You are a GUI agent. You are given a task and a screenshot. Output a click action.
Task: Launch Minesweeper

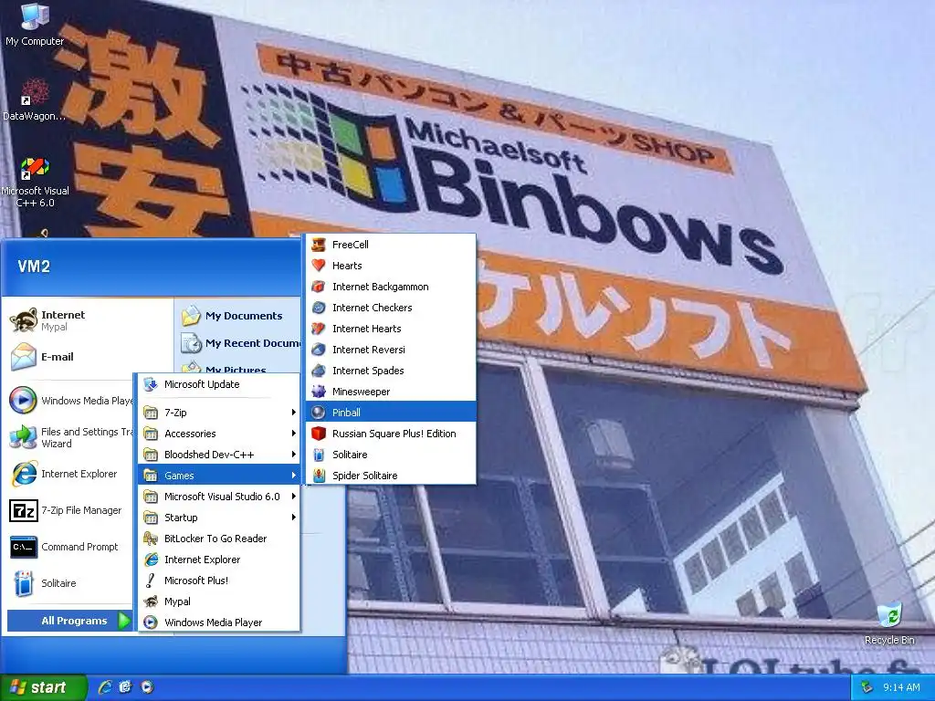tap(391, 392)
